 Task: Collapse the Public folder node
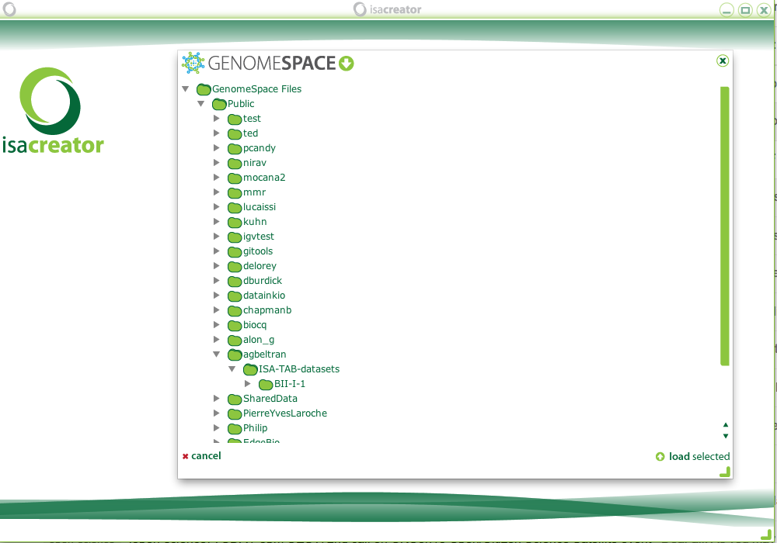tap(200, 104)
